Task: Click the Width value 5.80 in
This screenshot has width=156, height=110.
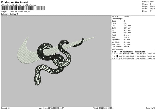Action: pyautogui.click(x=152, y=9)
